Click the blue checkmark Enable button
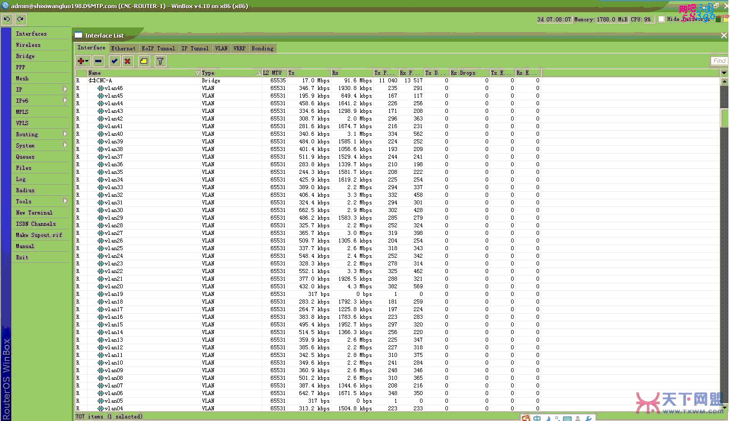Viewport: 732px width, 421px height. point(115,61)
